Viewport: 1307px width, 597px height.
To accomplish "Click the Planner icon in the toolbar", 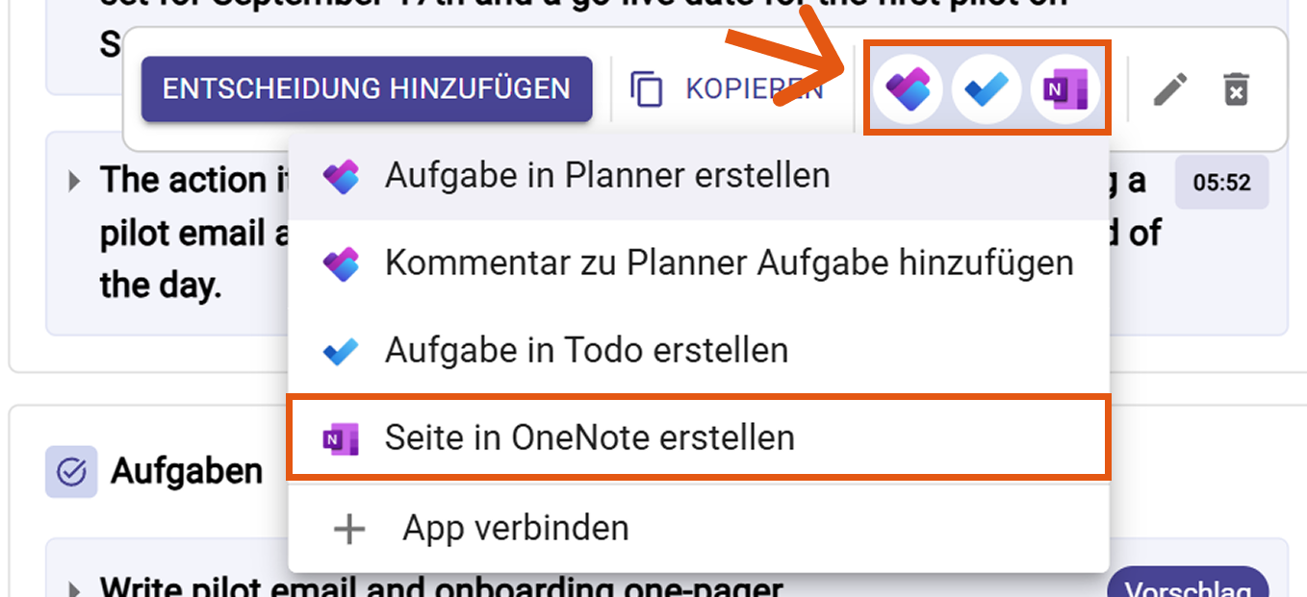I will click(x=907, y=89).
